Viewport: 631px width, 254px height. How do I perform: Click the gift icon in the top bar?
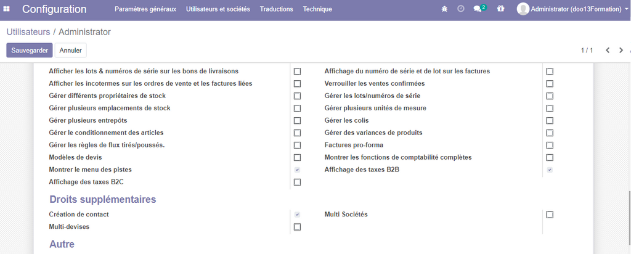pos(500,9)
